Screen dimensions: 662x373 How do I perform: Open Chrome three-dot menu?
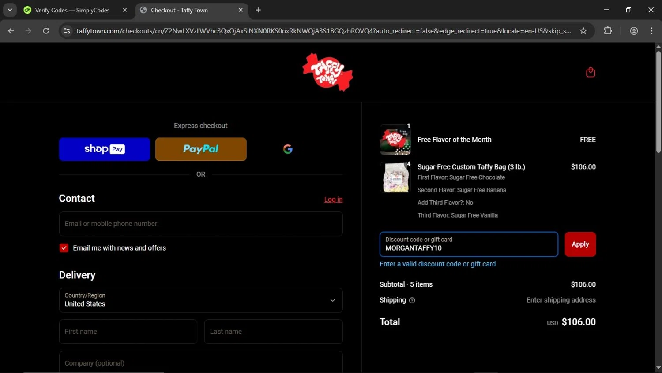click(651, 31)
